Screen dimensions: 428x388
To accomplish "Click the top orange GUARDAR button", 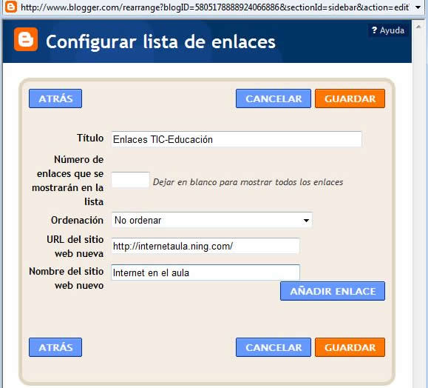I will [x=350, y=98].
